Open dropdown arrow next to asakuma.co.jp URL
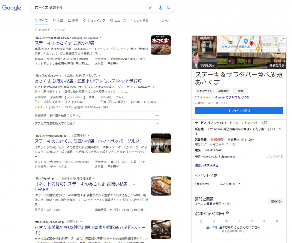 pos(100,38)
